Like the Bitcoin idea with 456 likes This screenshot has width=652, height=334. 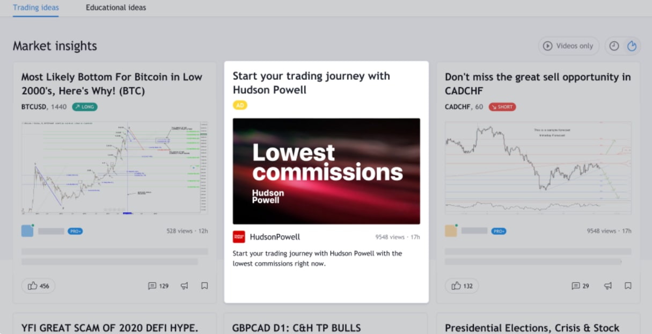click(x=38, y=286)
